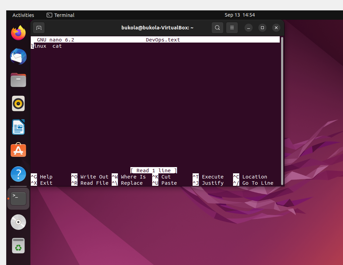The height and width of the screenshot is (265, 343).
Task: Click the Read 1 line status message
Action: [x=154, y=170]
